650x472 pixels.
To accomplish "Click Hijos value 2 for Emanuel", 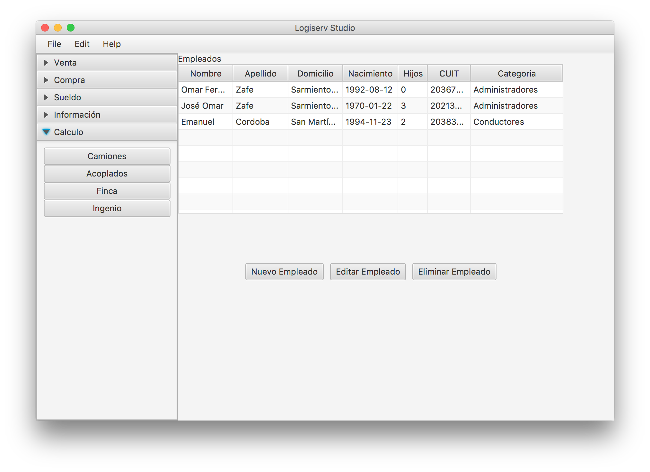I will click(x=413, y=122).
